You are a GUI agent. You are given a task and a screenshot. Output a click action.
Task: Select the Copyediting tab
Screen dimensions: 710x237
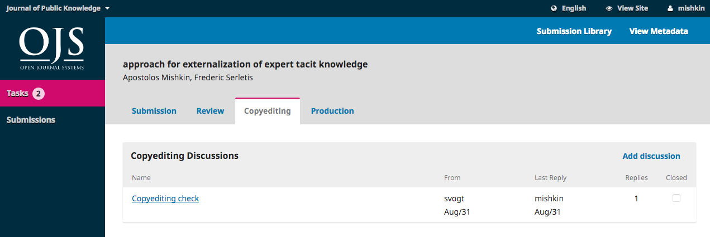coord(268,111)
